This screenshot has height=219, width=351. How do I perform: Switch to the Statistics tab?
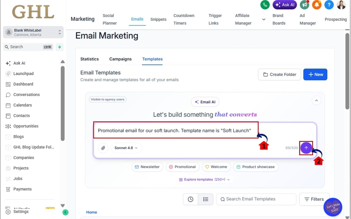[x=90, y=59]
